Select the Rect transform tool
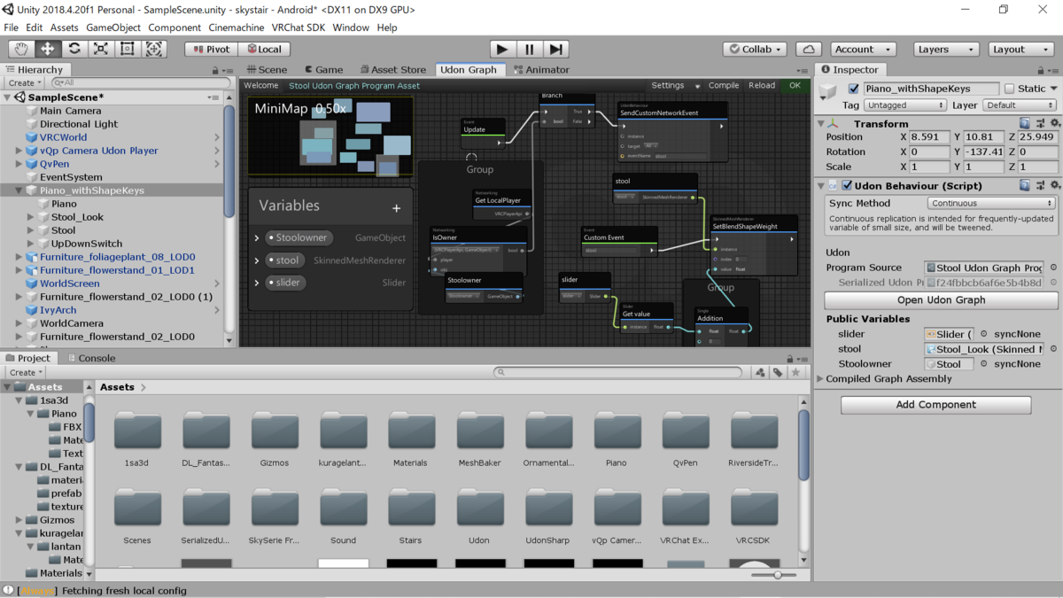Viewport: 1063px width, 598px height. click(x=128, y=50)
